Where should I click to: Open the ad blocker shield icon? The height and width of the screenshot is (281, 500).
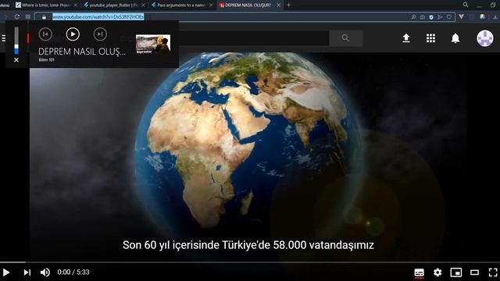tap(431, 17)
